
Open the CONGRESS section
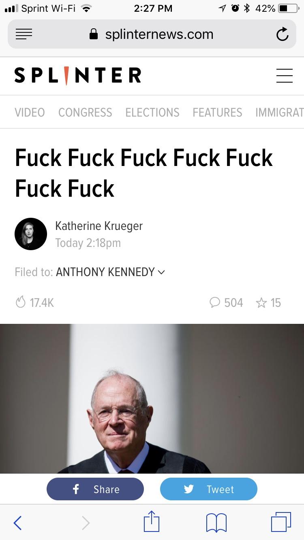85,113
